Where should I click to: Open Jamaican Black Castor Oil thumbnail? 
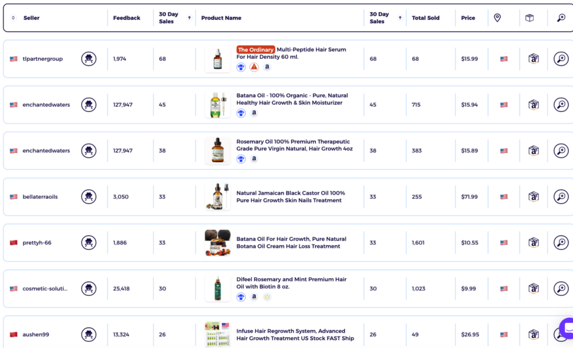218,197
